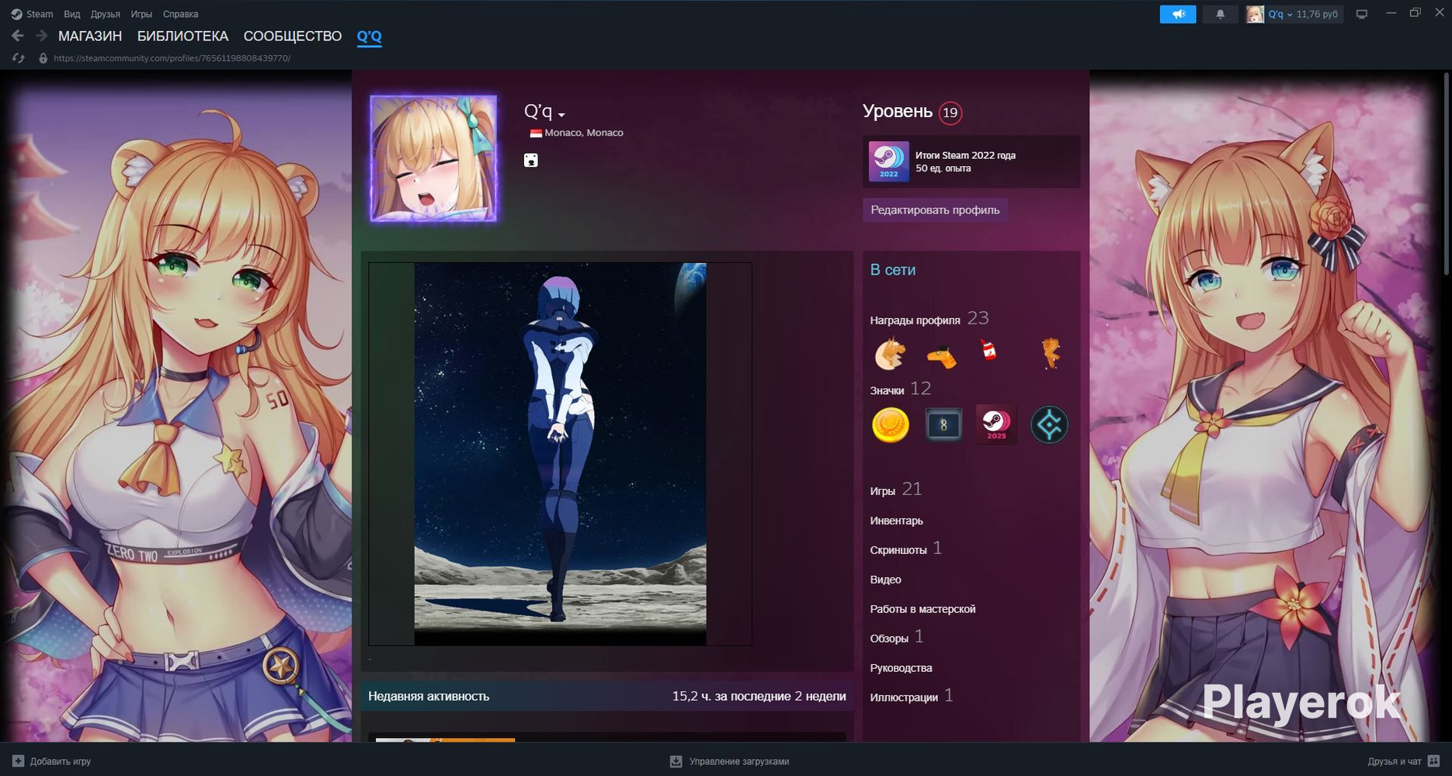Click the Итоги Steam 2022 года badge title

click(965, 155)
